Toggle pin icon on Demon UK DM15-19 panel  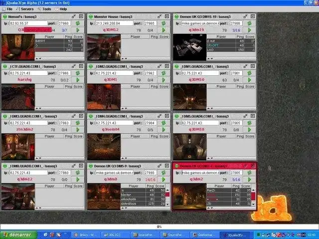[245, 16]
